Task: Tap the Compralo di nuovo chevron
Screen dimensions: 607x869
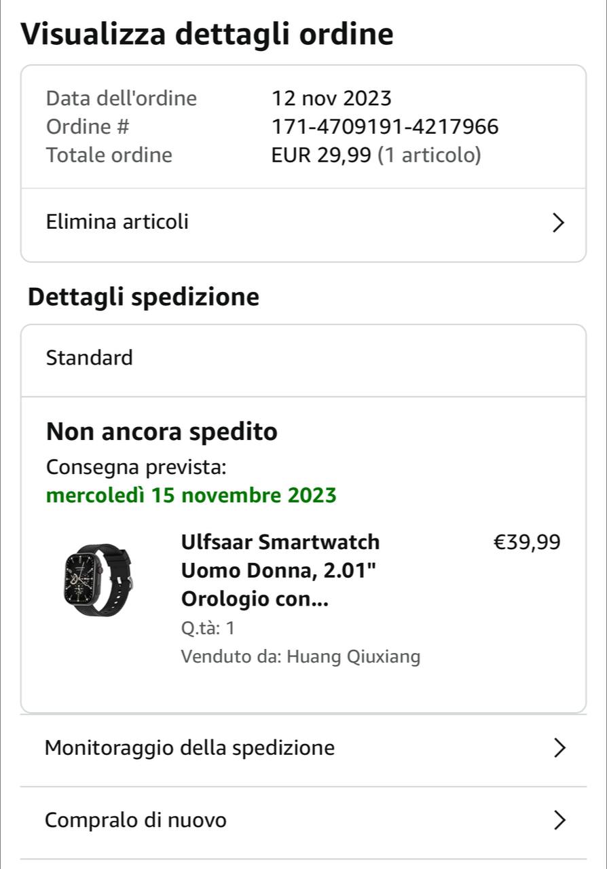Action: coord(559,821)
